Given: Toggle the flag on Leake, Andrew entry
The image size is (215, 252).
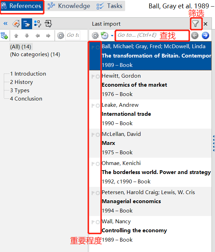Looking at the screenshot, I should coord(93,105).
